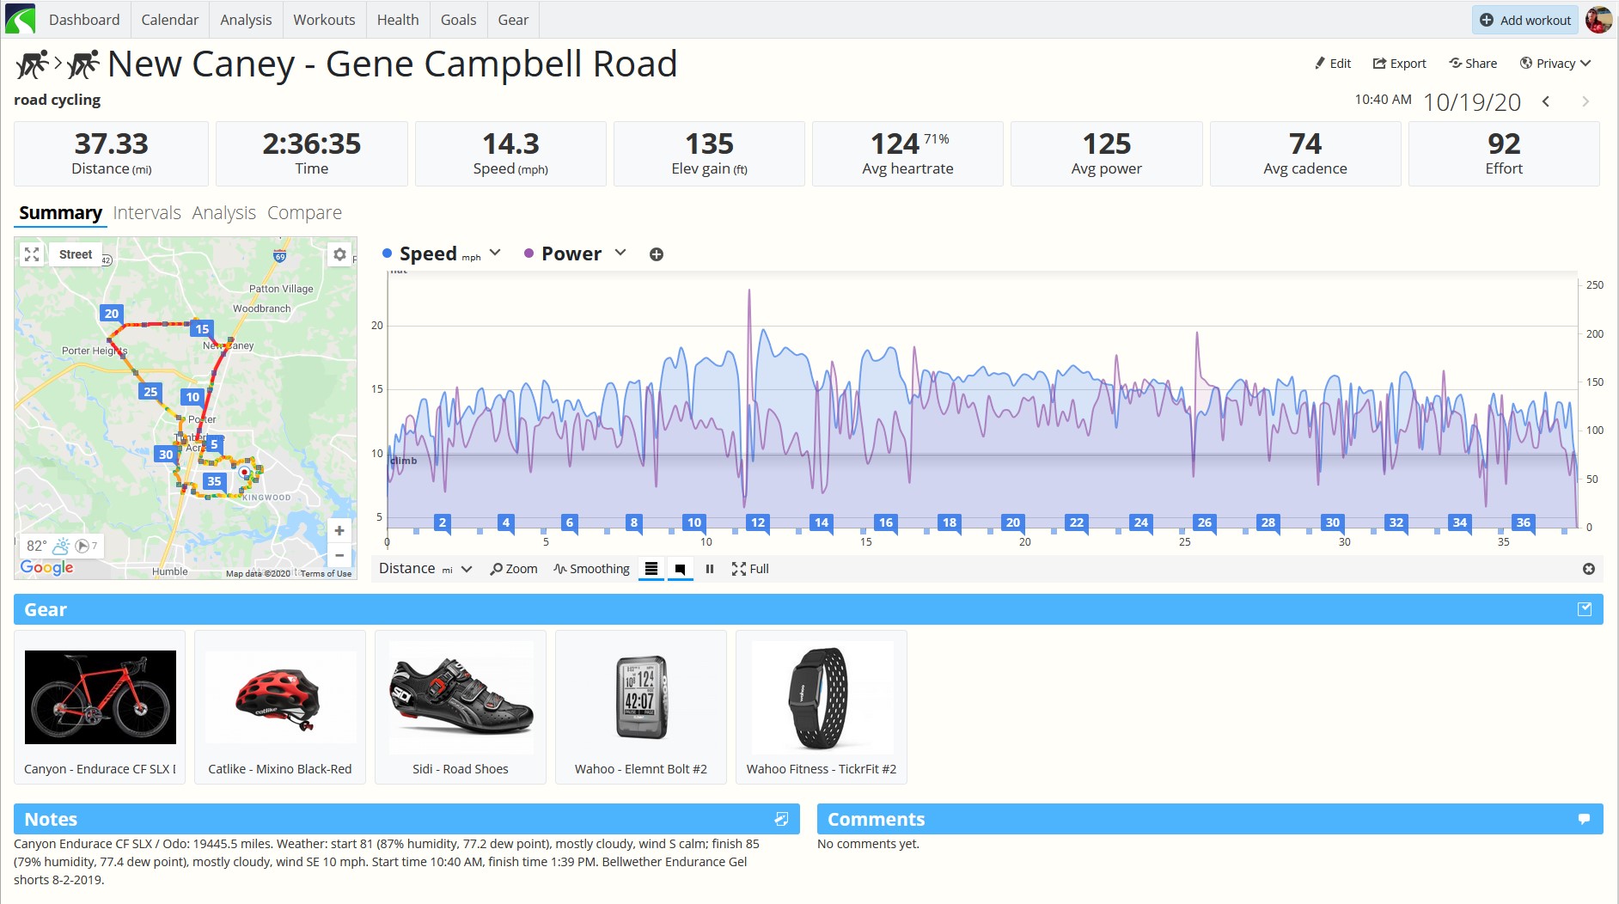Toggle chart annotations flag button
This screenshot has height=904, width=1619.
pos(680,569)
